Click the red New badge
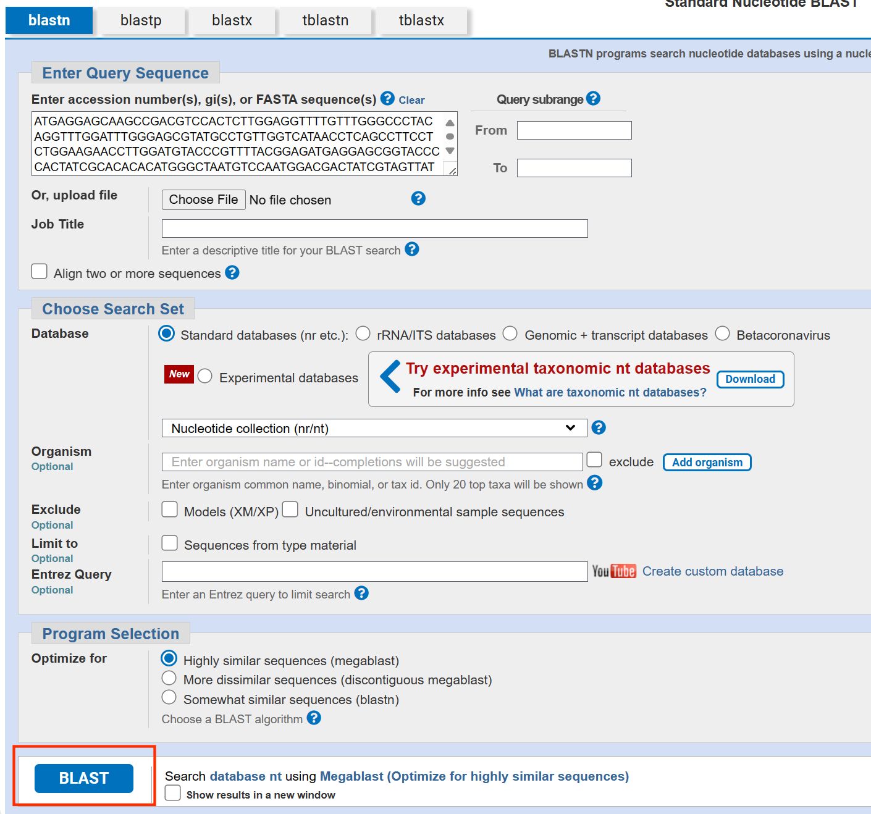Viewport: 871px width, 814px height. point(179,374)
